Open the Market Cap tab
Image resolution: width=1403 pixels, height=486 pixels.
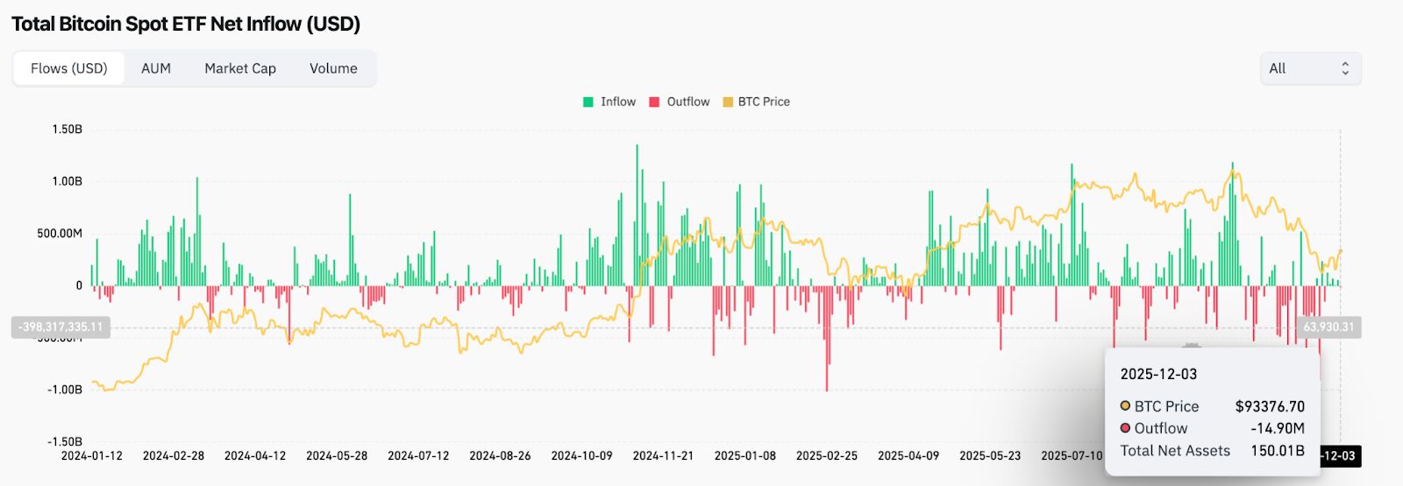pyautogui.click(x=240, y=68)
